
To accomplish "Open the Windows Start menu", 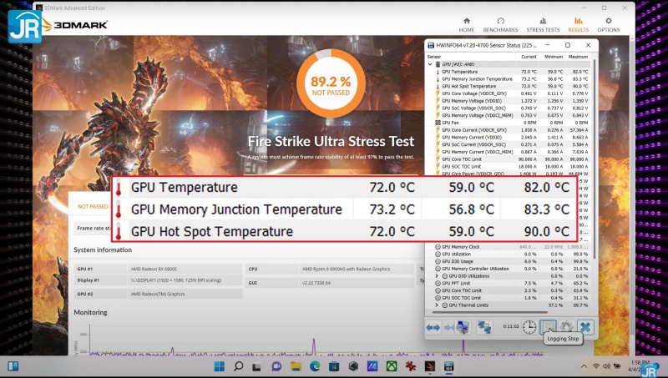I will pyautogui.click(x=219, y=366).
